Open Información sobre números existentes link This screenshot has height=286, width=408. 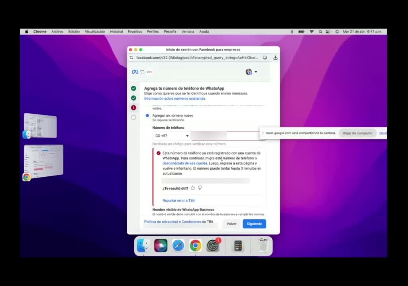(175, 99)
